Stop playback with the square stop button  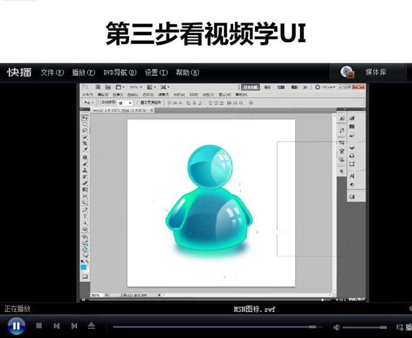pyautogui.click(x=39, y=325)
